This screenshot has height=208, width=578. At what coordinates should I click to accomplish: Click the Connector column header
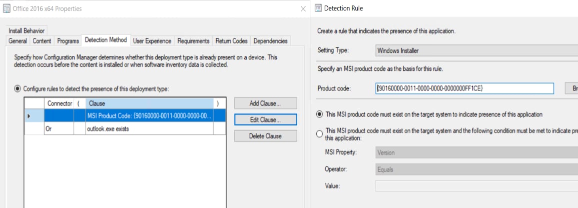click(x=60, y=103)
